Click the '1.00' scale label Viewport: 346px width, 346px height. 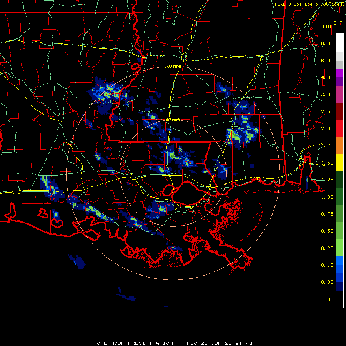pyautogui.click(x=327, y=197)
